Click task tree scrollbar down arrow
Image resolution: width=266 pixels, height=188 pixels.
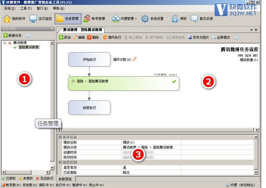[52, 168]
